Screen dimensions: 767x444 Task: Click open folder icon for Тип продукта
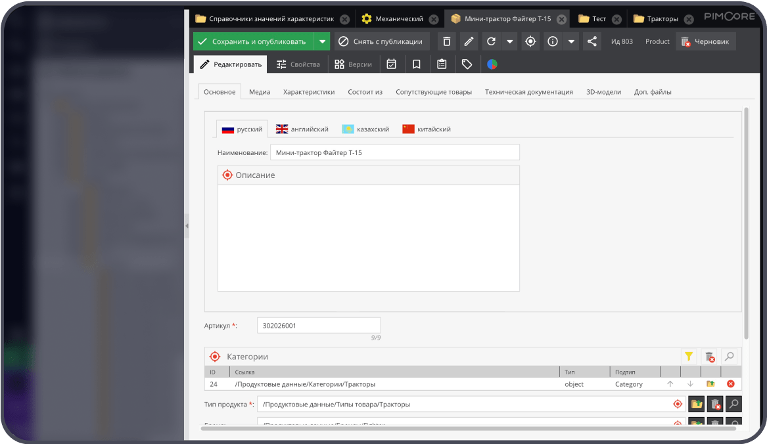pyautogui.click(x=696, y=405)
